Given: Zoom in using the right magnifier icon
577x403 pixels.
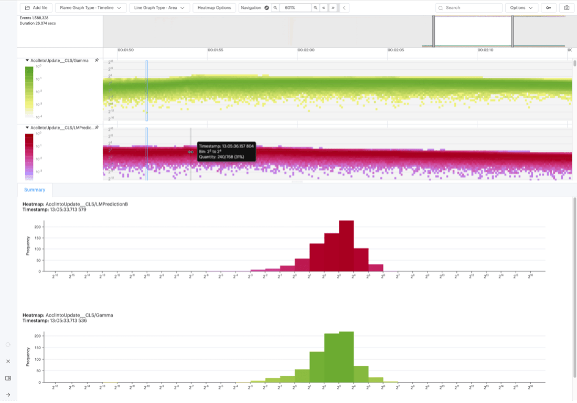Looking at the screenshot, I should pos(316,7).
